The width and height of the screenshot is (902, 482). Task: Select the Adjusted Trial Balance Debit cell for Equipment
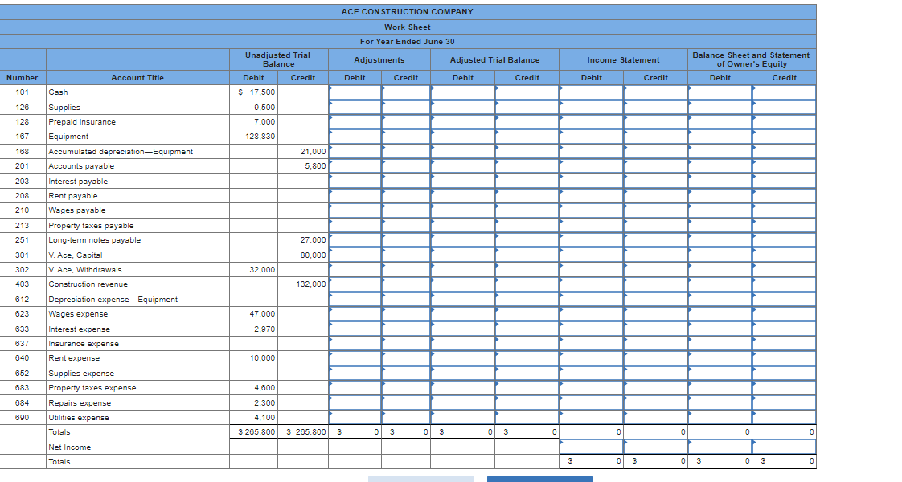point(462,137)
